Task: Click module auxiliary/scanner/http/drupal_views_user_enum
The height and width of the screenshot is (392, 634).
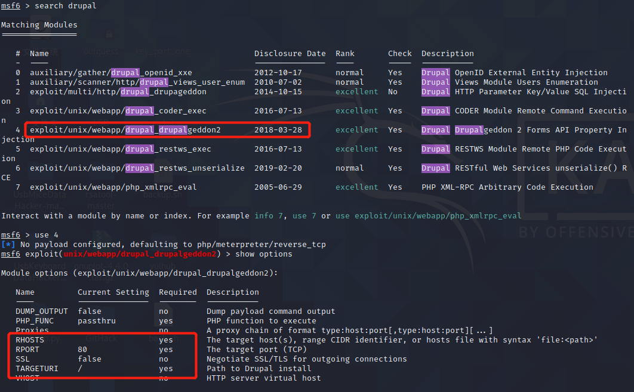Action: [137, 82]
